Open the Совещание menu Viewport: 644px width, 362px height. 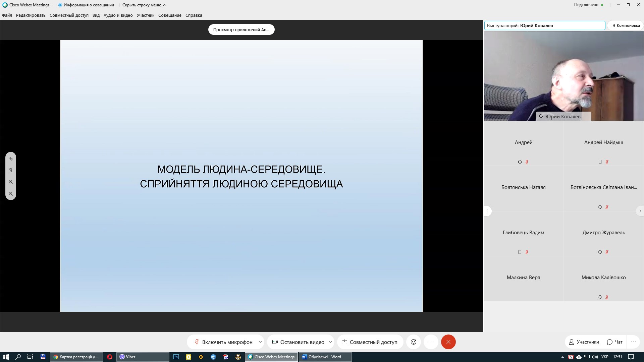(170, 15)
